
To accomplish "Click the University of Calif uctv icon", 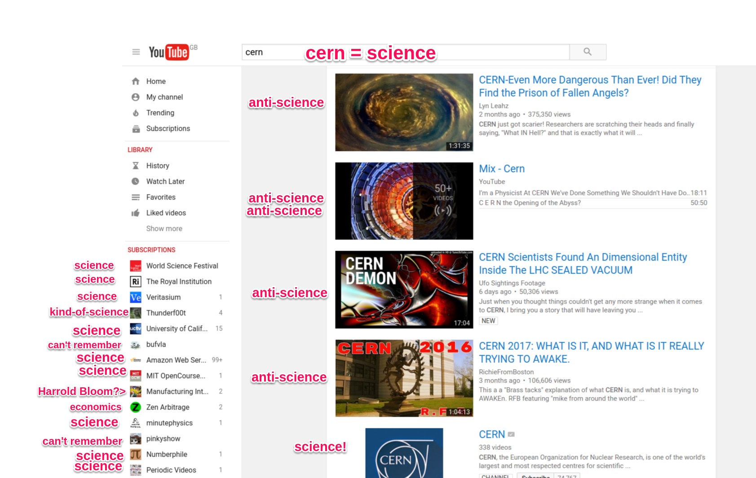I will coord(136,329).
